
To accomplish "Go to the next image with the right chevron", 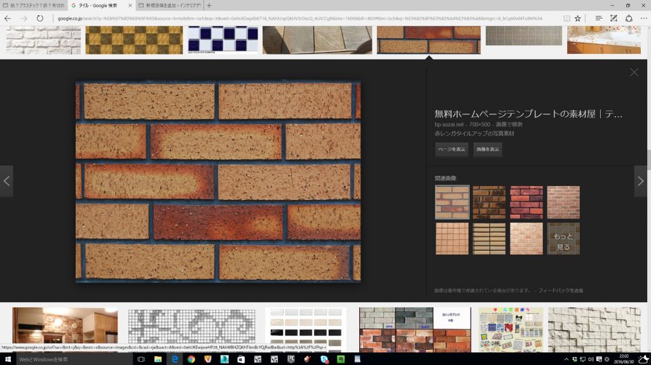I will 640,181.
